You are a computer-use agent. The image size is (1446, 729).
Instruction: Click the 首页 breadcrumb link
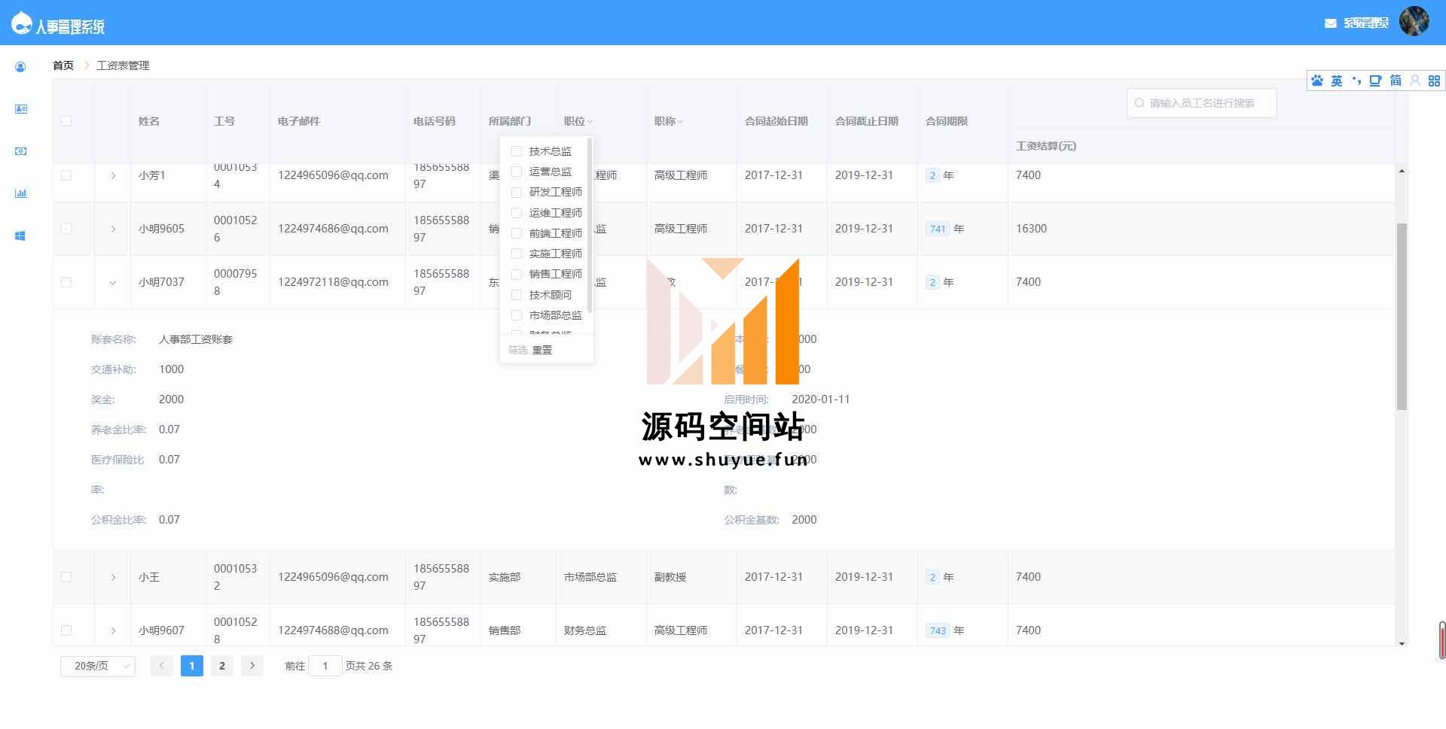click(63, 65)
